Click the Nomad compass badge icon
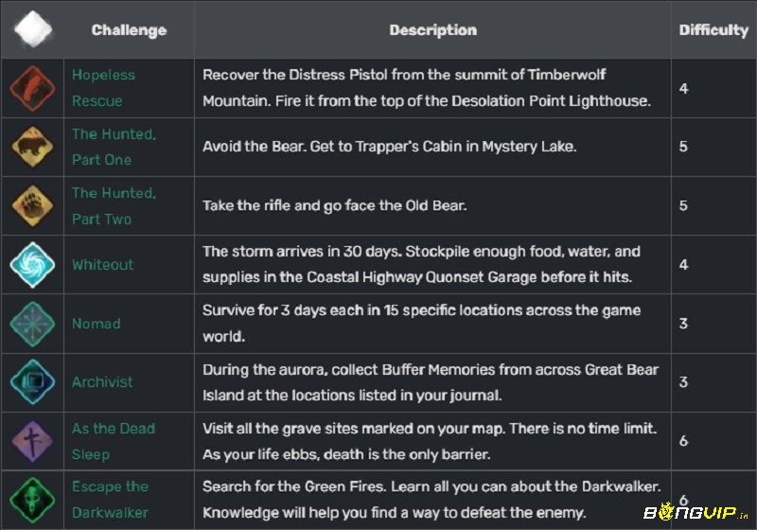Image resolution: width=757 pixels, height=530 pixels. point(32,324)
